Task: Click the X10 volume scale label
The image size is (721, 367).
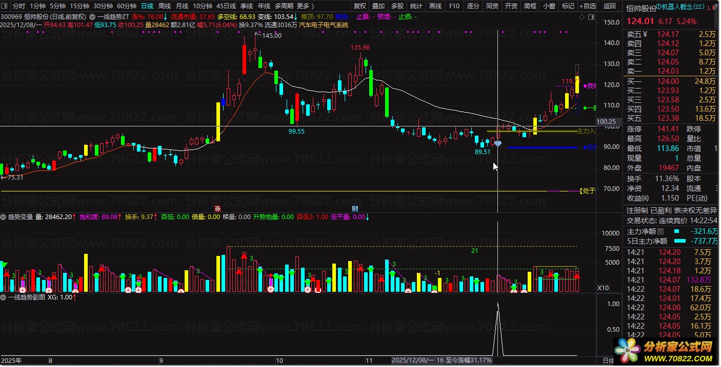Action: pos(604,288)
